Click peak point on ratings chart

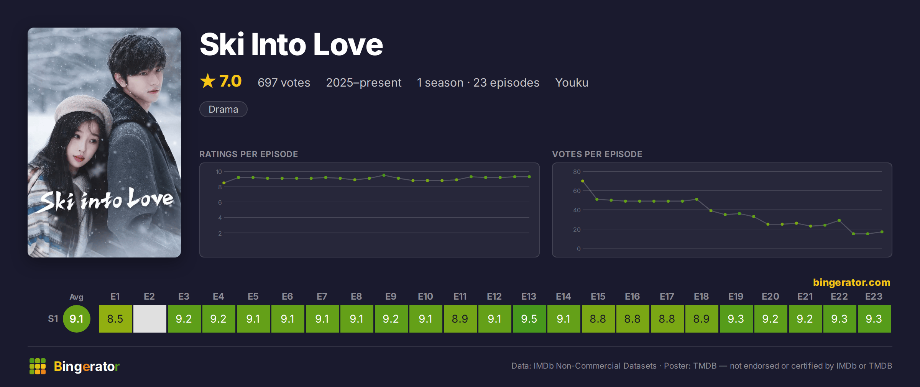[x=384, y=175]
